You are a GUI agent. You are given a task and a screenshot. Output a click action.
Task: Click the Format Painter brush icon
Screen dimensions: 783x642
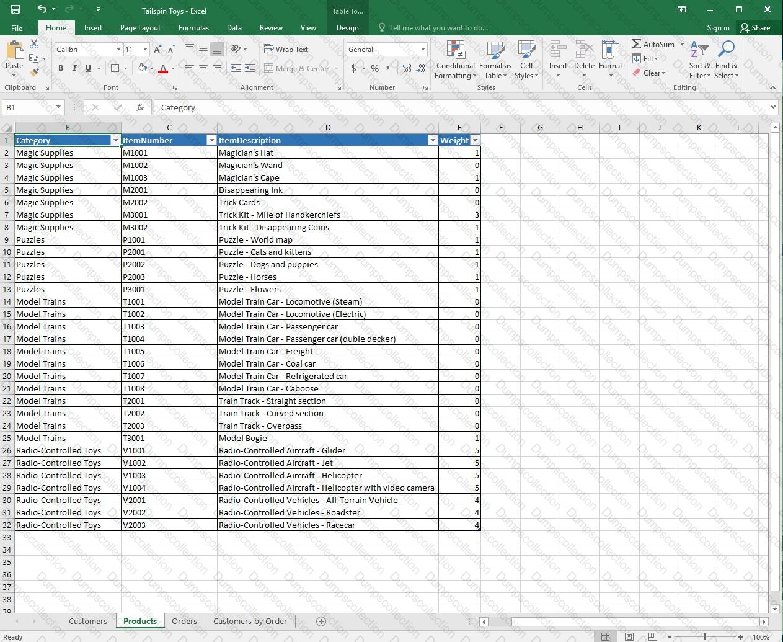[x=35, y=73]
